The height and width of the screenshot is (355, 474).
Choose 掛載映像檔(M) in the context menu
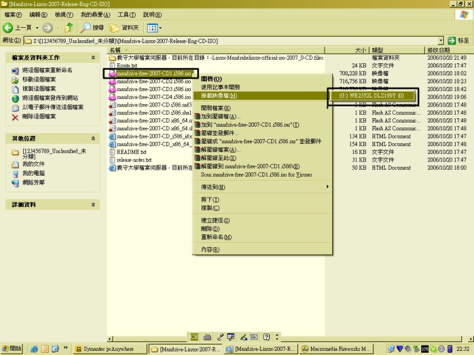(219, 95)
